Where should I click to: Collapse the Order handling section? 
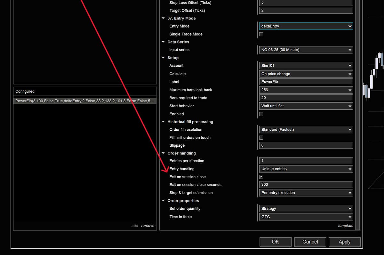[164, 153]
